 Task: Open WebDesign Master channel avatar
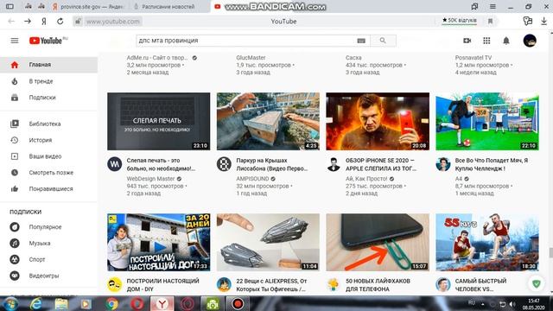click(115, 164)
